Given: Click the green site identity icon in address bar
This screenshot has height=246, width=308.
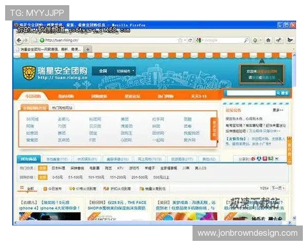Looking at the screenshot, I should 42,40.
